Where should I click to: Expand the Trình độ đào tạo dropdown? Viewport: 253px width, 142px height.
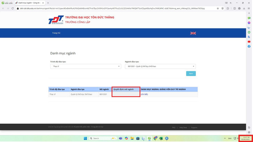click(x=86, y=66)
